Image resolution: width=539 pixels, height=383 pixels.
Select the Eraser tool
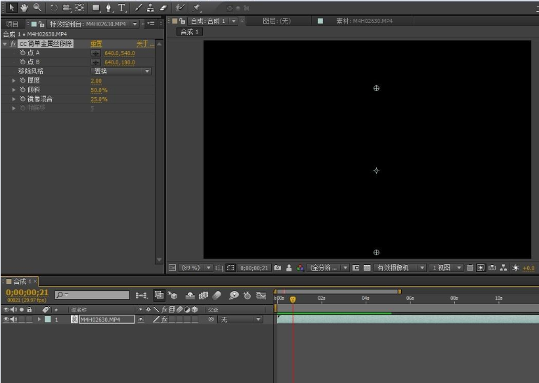tap(163, 8)
